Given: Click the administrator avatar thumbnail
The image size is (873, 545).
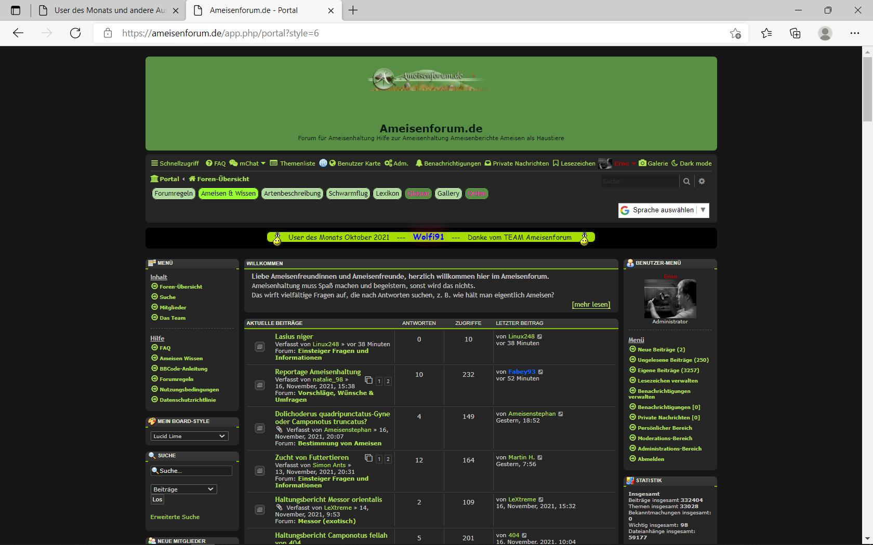Looking at the screenshot, I should point(670,298).
